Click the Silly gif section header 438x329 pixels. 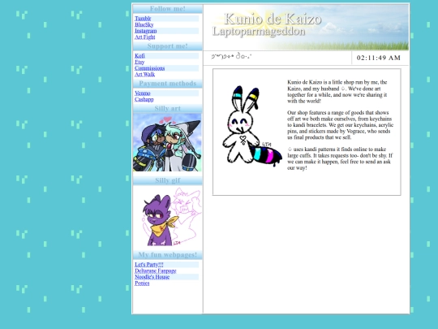click(x=168, y=180)
